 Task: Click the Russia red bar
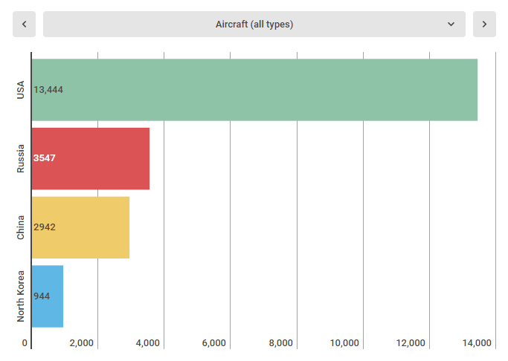point(91,158)
